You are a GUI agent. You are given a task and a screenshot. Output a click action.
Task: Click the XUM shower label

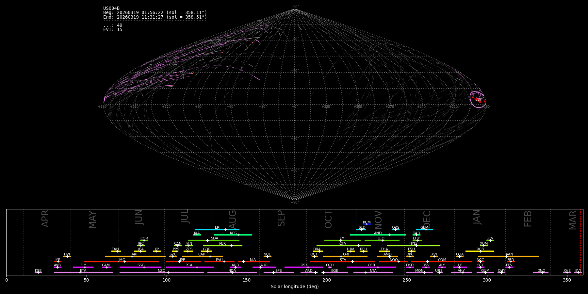[x=484, y=244]
